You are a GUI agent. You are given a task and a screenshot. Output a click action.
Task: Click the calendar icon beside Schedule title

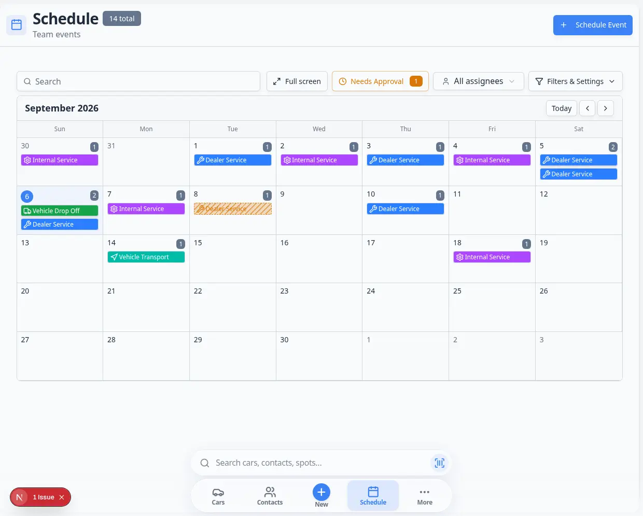pyautogui.click(x=17, y=24)
